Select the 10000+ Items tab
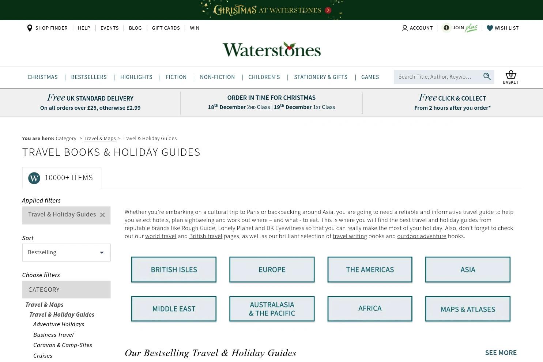543x362 pixels. (x=61, y=178)
